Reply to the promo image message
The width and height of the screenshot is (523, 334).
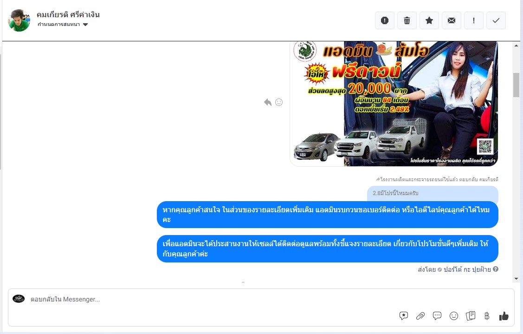click(268, 102)
